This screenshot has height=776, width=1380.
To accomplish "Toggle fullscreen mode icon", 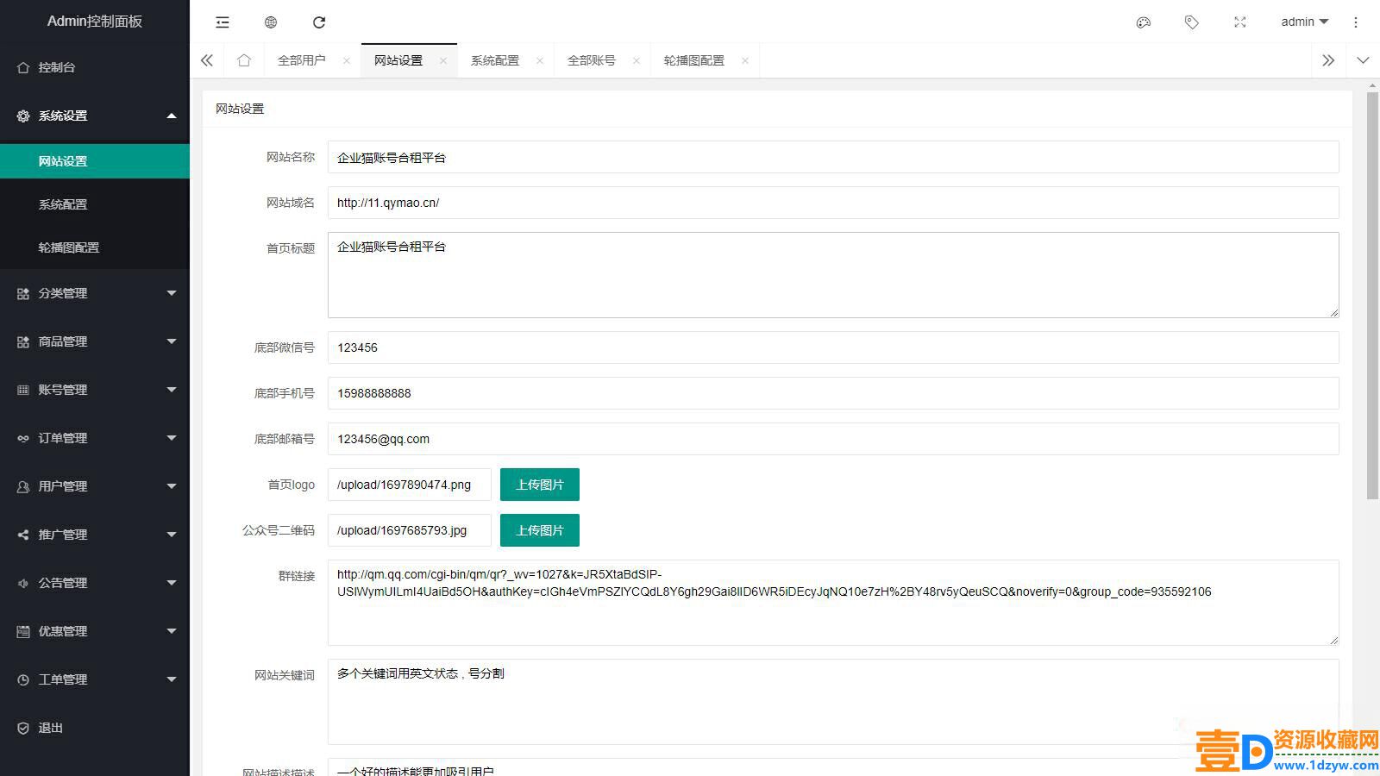I will 1240,22.
